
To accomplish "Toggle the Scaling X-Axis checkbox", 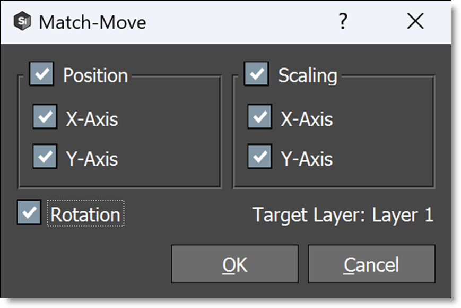I will click(260, 117).
